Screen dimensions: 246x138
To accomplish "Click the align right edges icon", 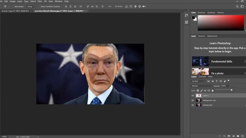I will (x=75, y=7).
